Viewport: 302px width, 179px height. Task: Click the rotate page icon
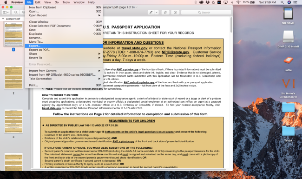[165, 13]
